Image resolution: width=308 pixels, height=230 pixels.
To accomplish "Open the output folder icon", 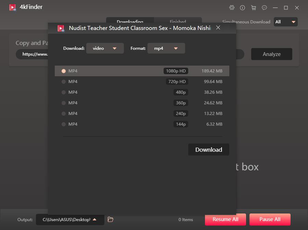I will point(110,219).
